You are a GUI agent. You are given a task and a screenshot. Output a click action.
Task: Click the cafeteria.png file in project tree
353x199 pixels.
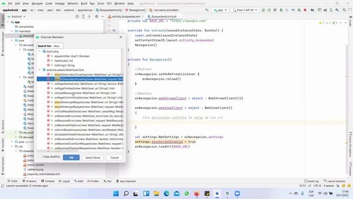(35, 170)
